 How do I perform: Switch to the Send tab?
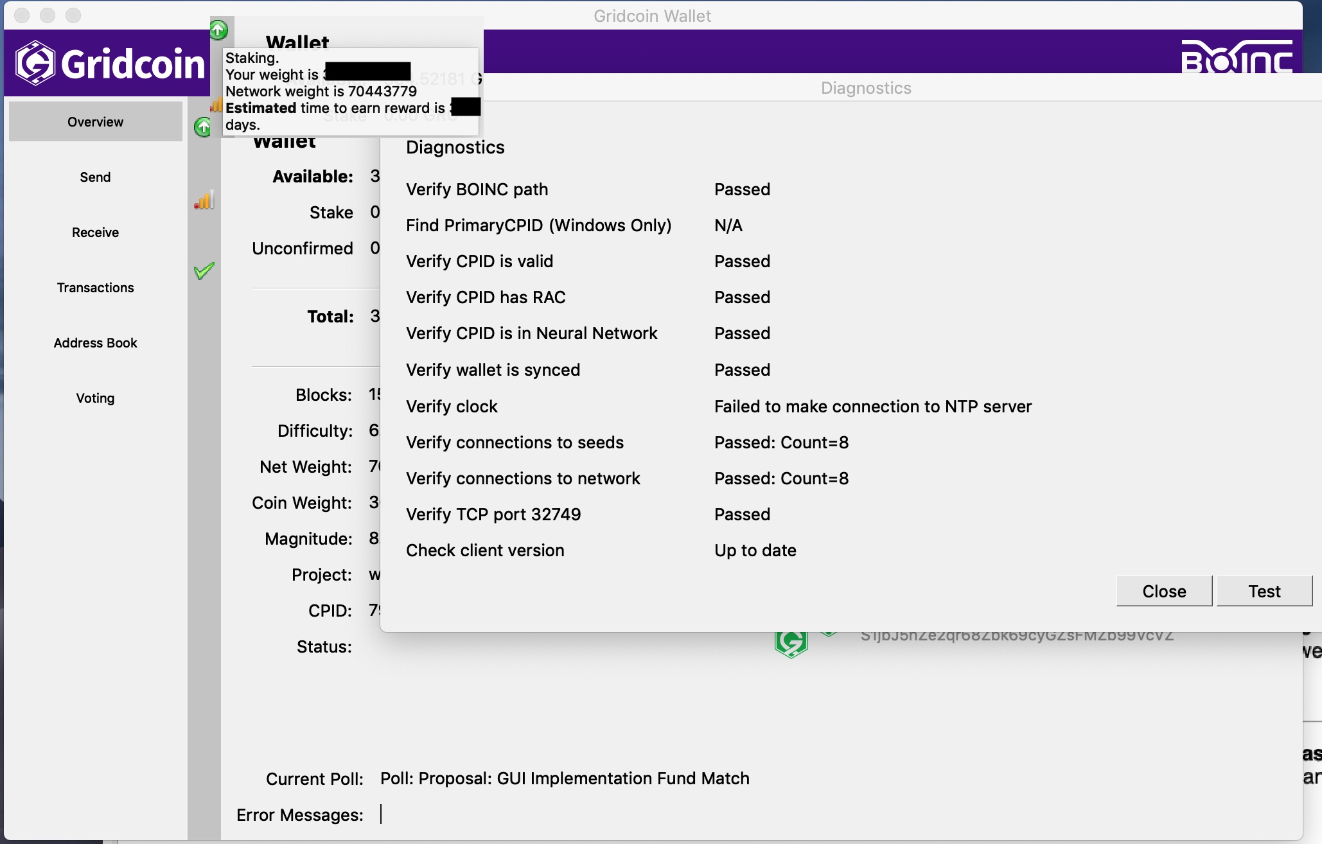[x=95, y=177]
